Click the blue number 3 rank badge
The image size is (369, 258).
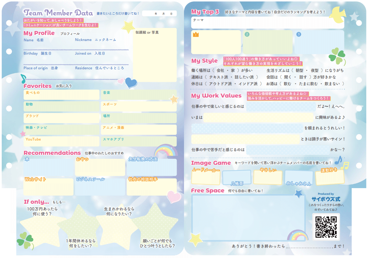(299, 34)
